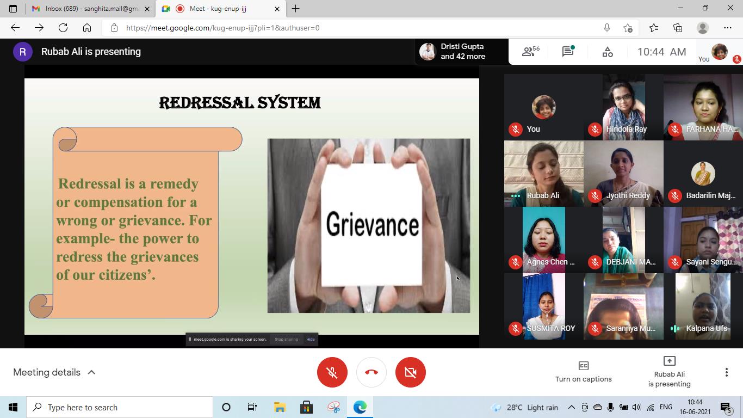The width and height of the screenshot is (743, 418).
Task: Toggle the camera off button
Action: click(x=411, y=372)
